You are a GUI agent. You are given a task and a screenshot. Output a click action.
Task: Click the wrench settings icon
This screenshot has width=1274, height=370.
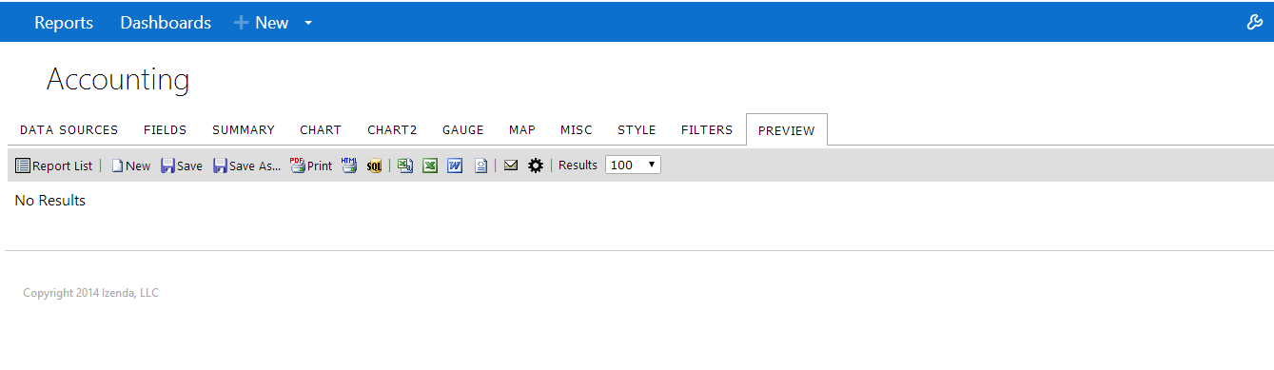click(1254, 22)
